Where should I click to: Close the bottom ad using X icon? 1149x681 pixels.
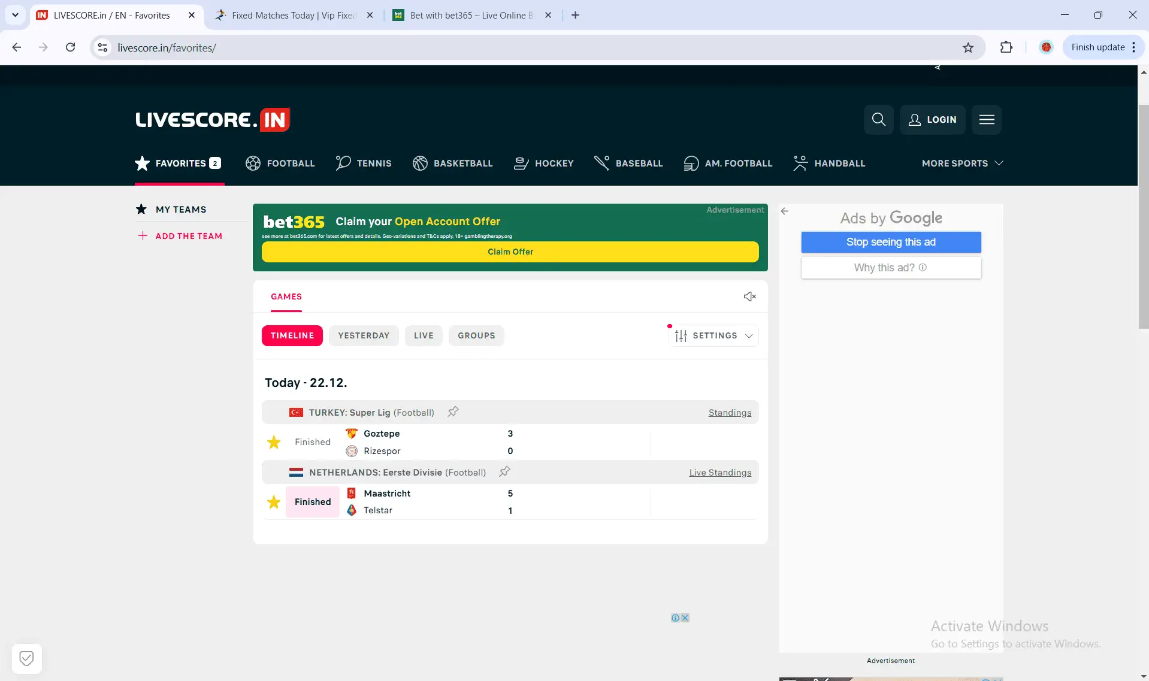tap(685, 618)
